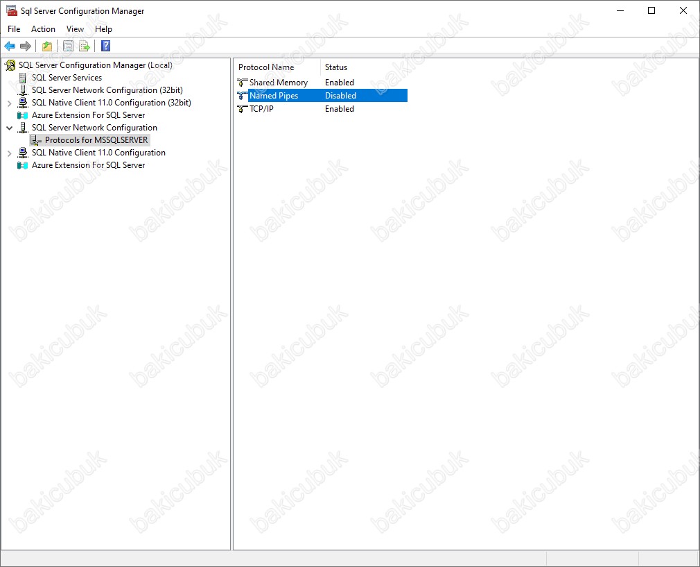Image resolution: width=700 pixels, height=567 pixels.
Task: Click the Properties toolbar icon
Action: tap(69, 46)
